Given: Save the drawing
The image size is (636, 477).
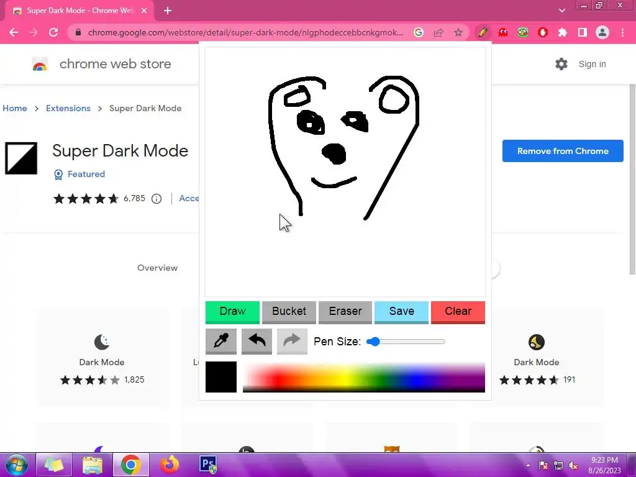Looking at the screenshot, I should pyautogui.click(x=402, y=312).
